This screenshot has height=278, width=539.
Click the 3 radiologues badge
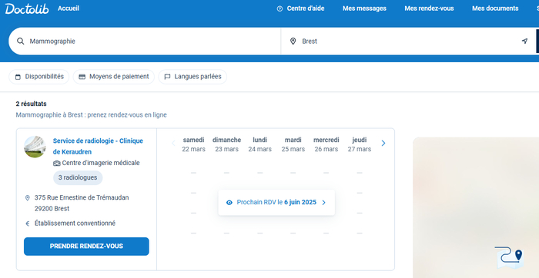pos(78,177)
